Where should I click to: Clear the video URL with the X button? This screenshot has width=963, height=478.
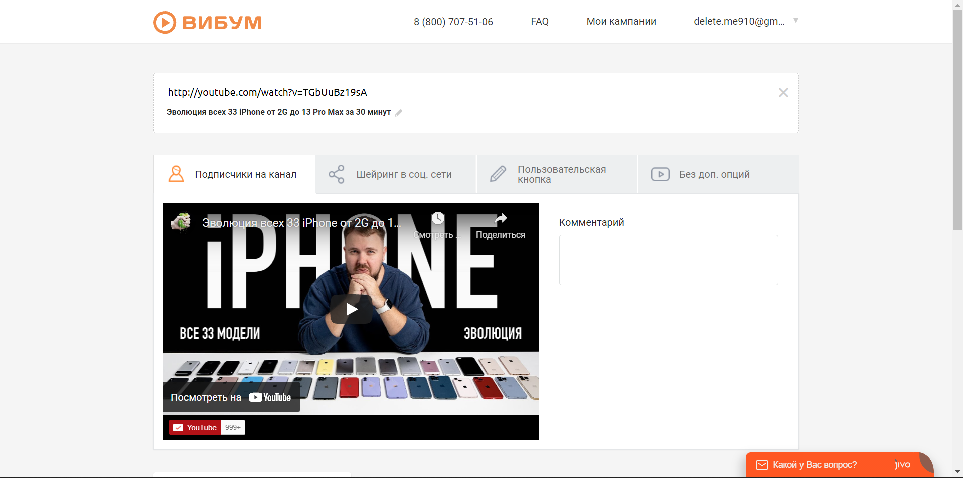[783, 92]
